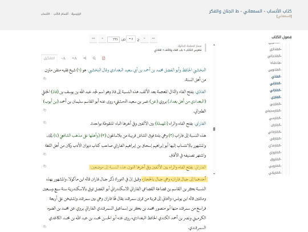This screenshot has width=308, height=232.
Task: Click the copy icon at the end of the last paragraph
Action: click(44, 226)
